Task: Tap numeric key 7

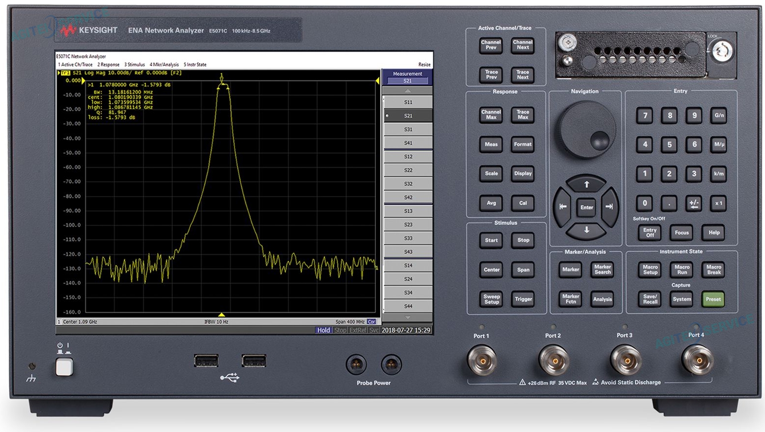Action: pyautogui.click(x=645, y=116)
